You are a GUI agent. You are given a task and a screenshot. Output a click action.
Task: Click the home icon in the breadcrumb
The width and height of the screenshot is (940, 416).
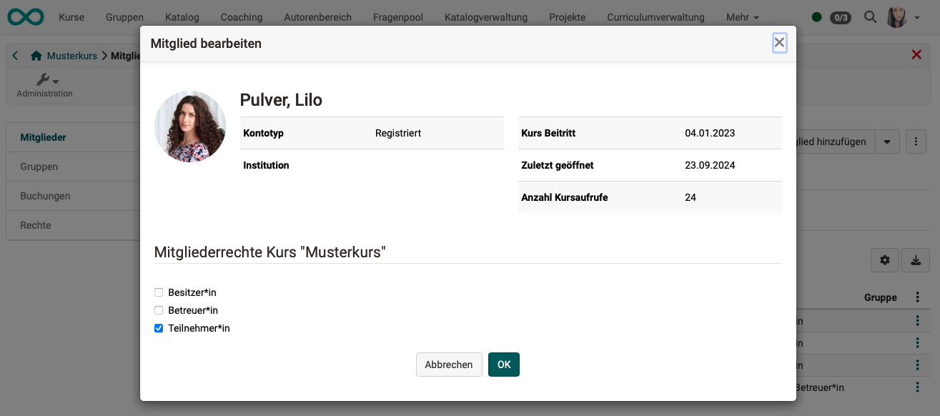tap(35, 55)
